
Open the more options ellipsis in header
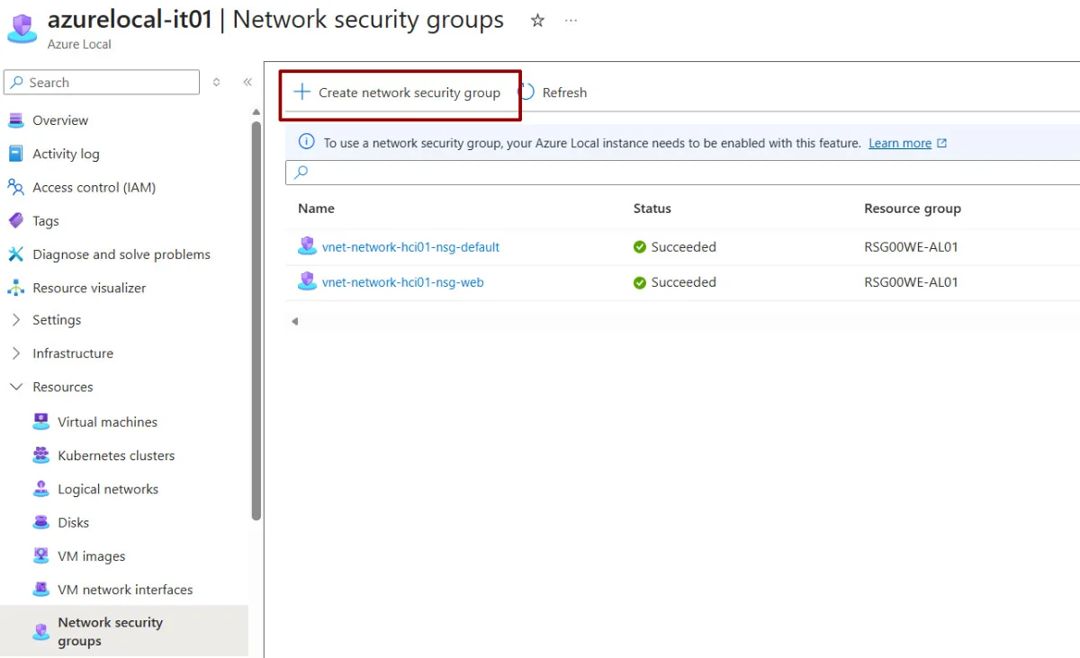[x=571, y=21]
